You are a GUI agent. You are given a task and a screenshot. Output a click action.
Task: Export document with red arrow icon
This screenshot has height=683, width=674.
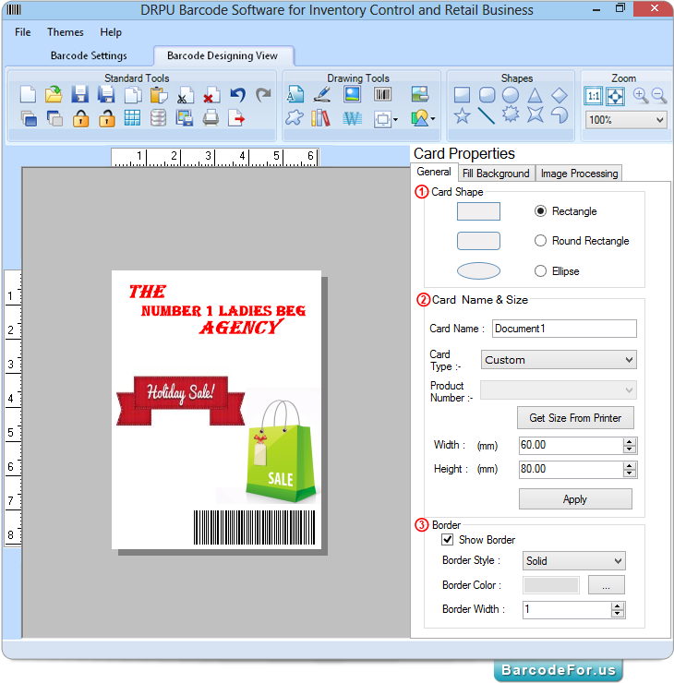[x=236, y=118]
